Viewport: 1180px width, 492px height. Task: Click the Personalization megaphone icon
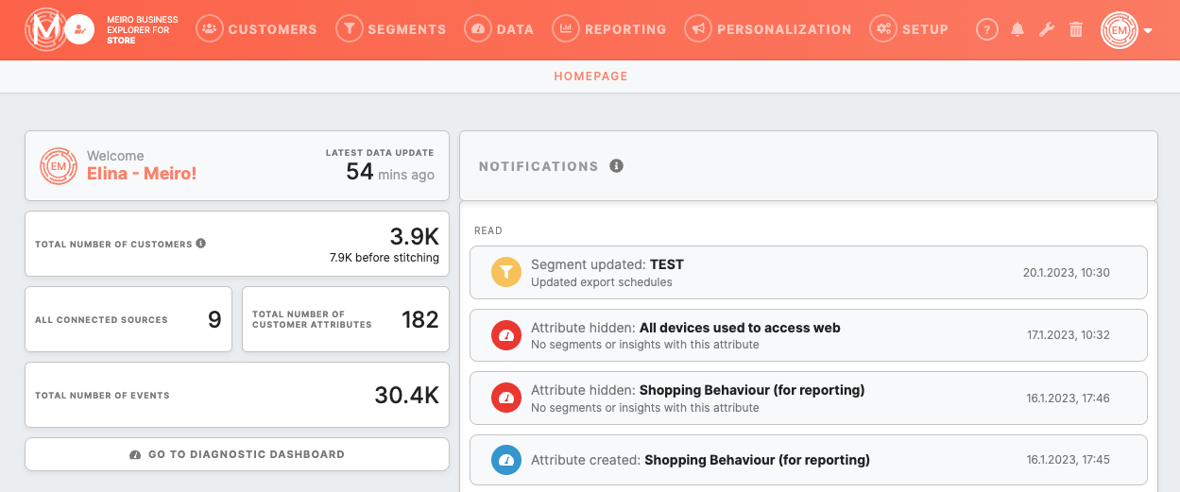697,29
